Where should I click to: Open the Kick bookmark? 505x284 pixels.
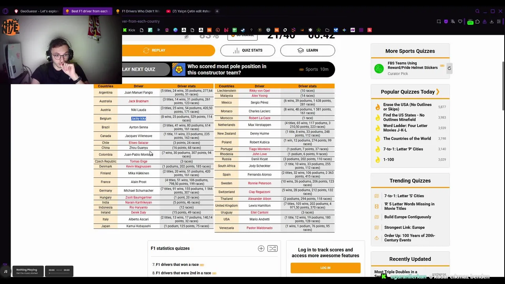tap(129, 30)
